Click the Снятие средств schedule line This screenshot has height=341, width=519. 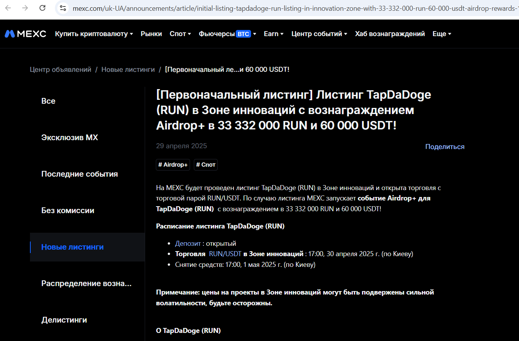[x=245, y=265]
